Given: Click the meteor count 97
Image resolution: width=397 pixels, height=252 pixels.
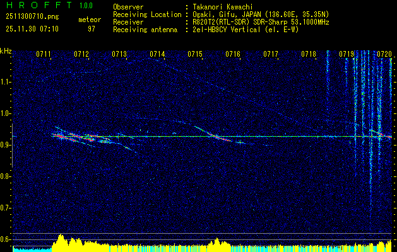Looking at the screenshot, I should point(92,29).
